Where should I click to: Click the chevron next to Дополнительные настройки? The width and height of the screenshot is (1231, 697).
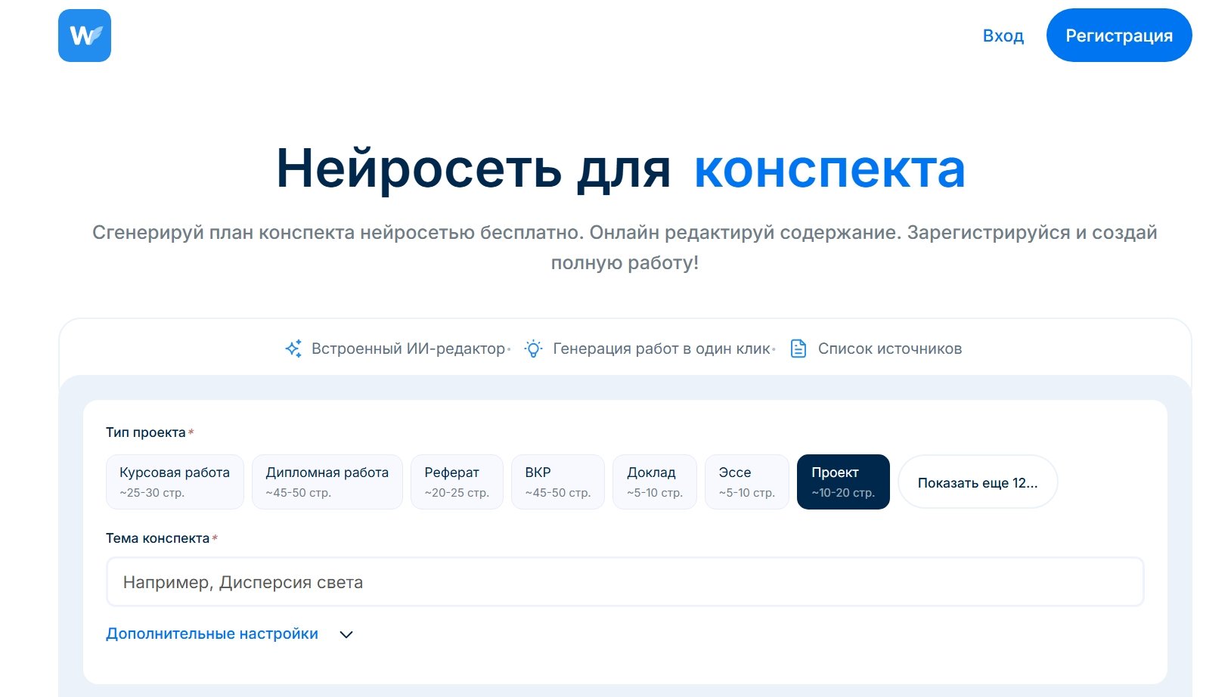pyautogui.click(x=346, y=634)
